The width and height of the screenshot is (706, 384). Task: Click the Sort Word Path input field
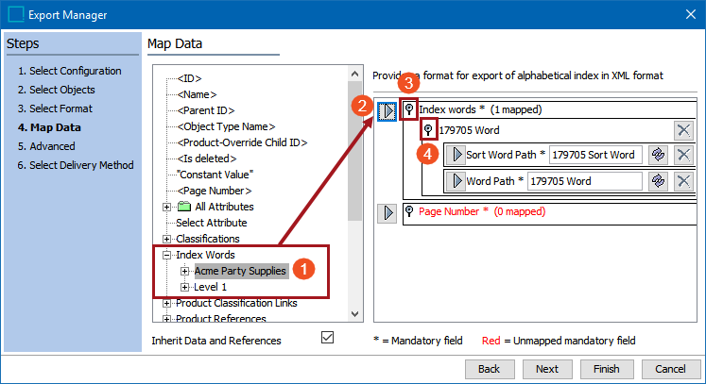[x=594, y=155]
